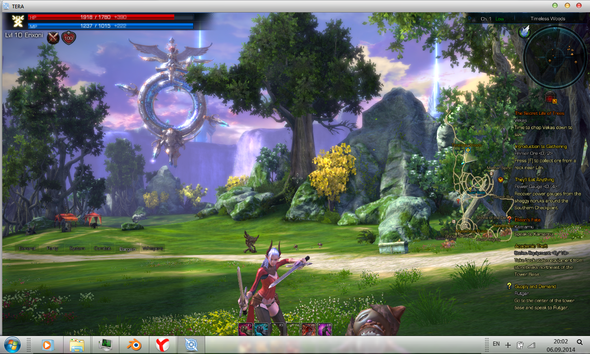The width and height of the screenshot is (590, 354).
Task: Switch to the Combat chat tab
Action: [102, 248]
